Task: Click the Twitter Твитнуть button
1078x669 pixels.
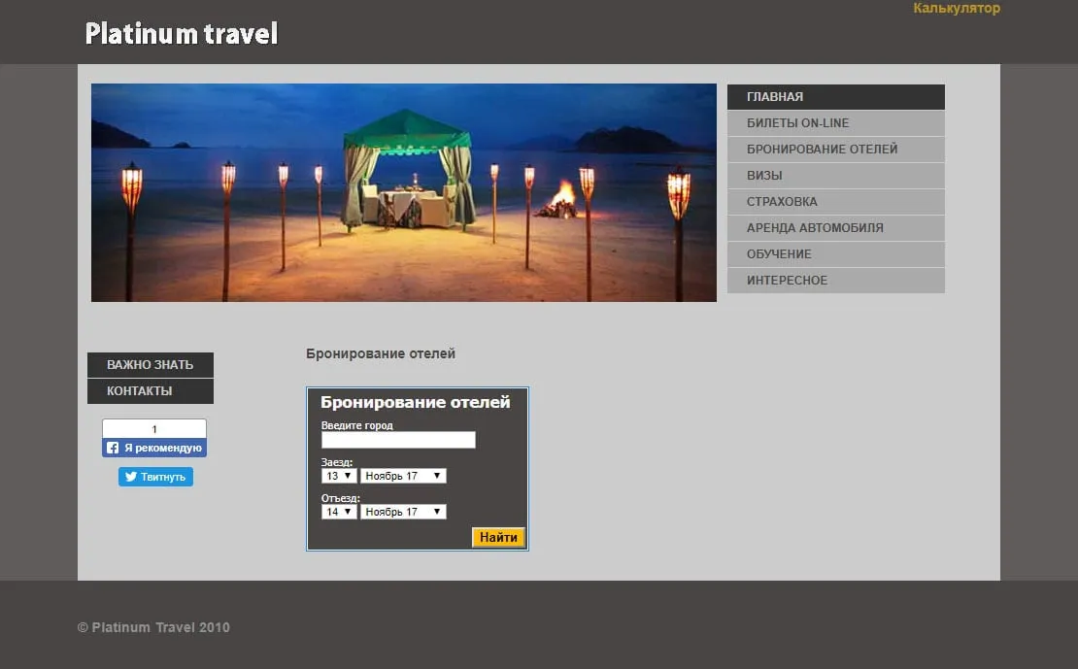Action: pyautogui.click(x=155, y=477)
